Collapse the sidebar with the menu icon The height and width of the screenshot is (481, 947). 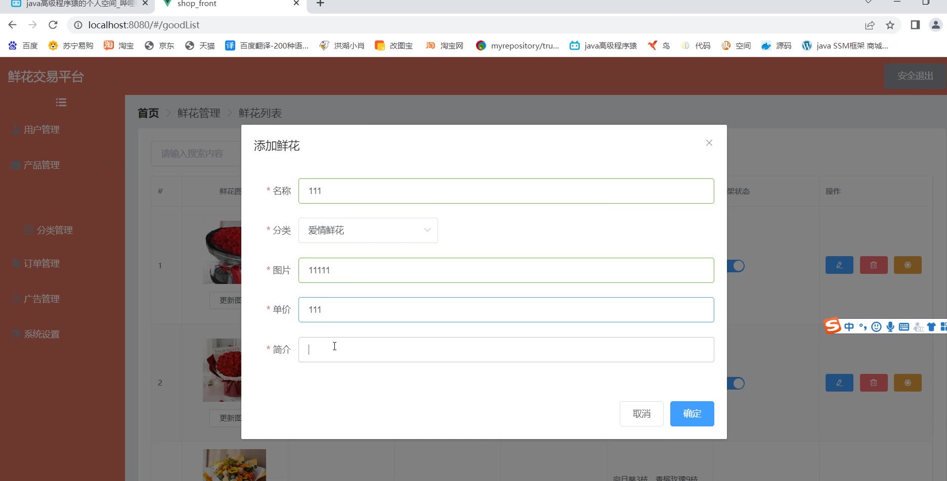pyautogui.click(x=61, y=103)
